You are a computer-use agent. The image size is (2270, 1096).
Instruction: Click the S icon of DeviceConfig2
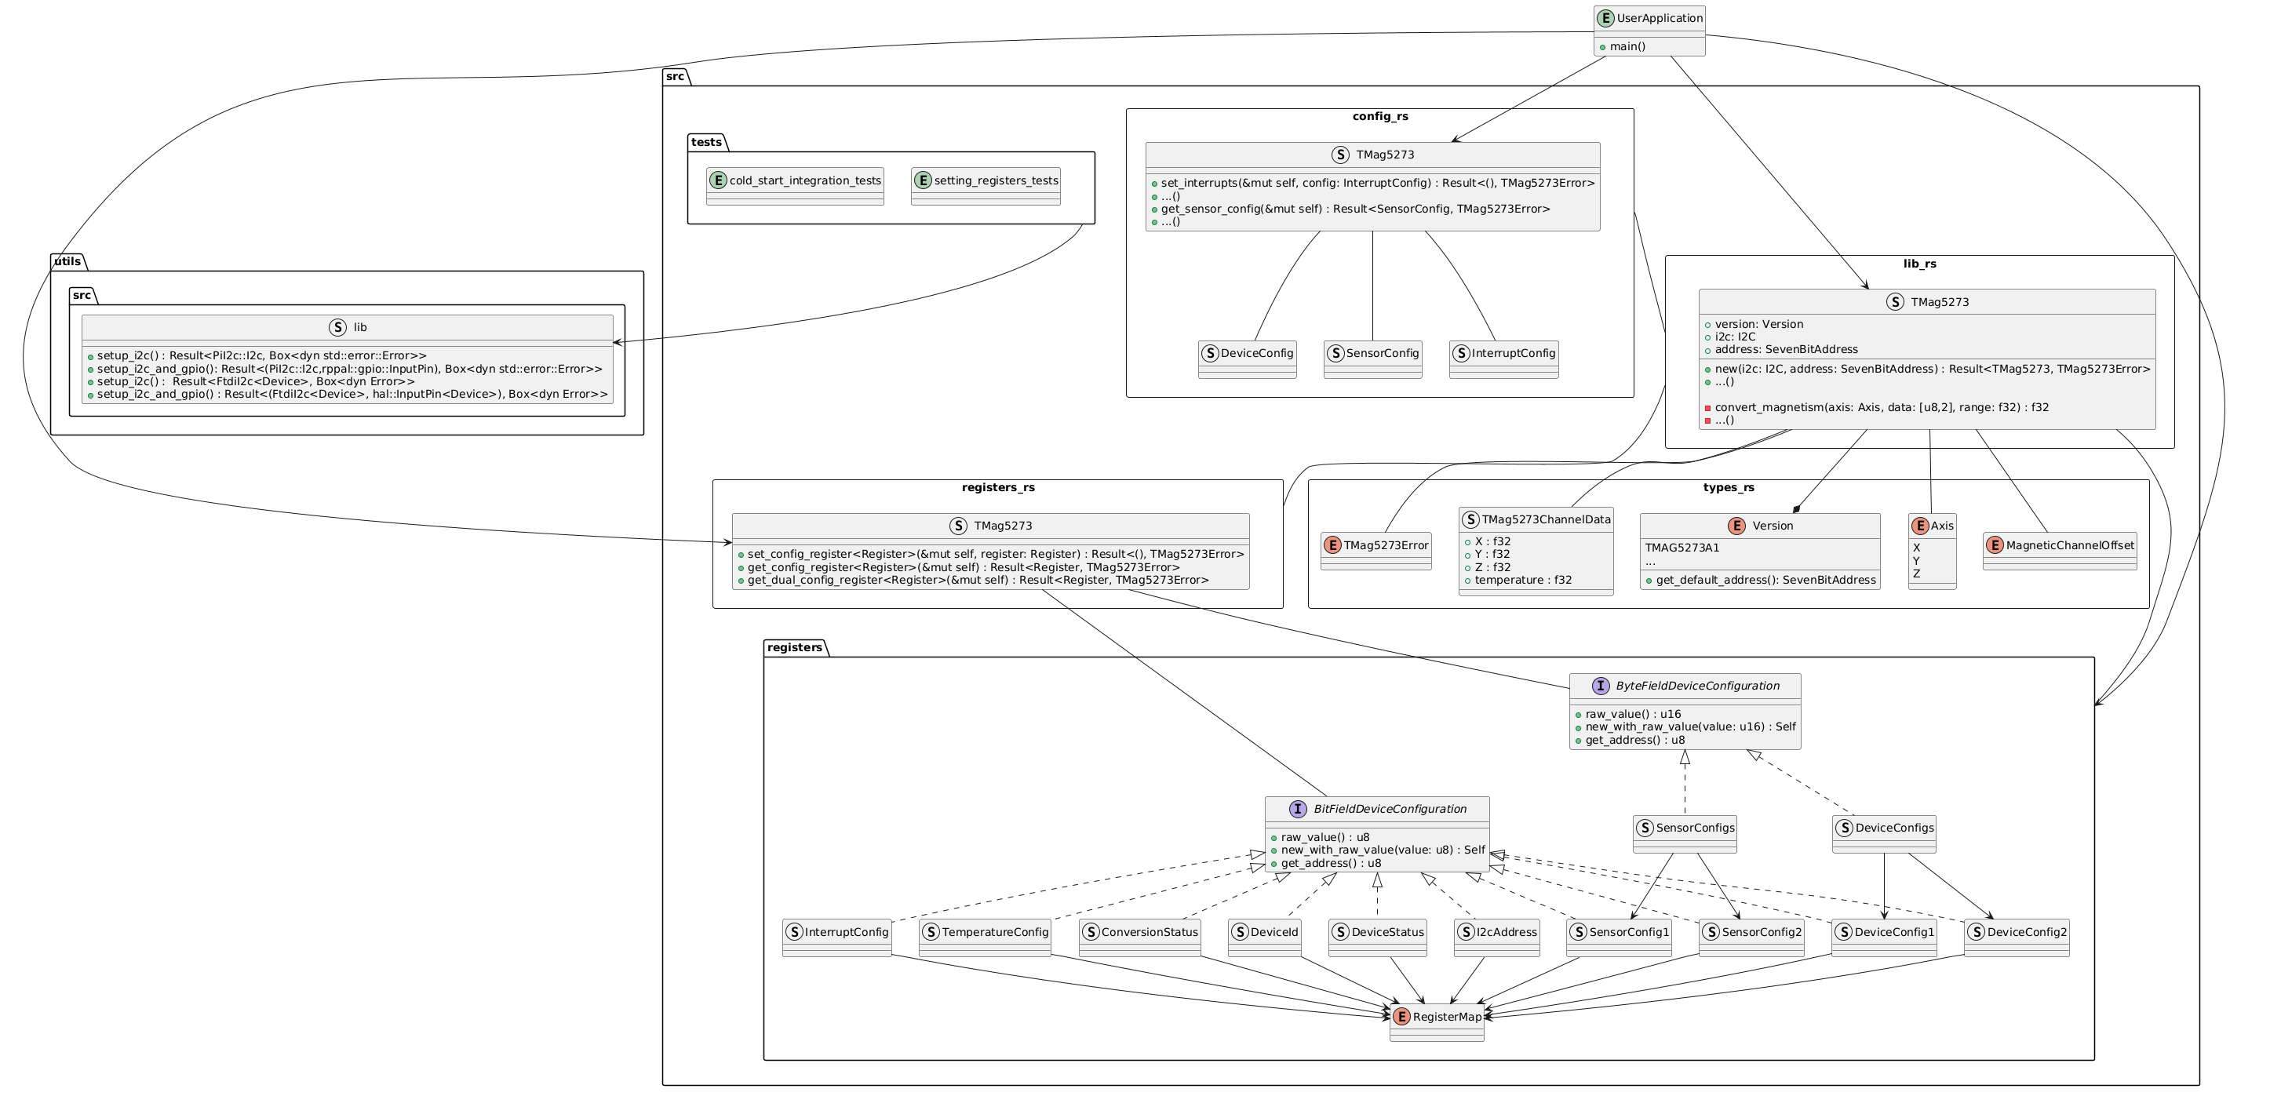(x=1976, y=931)
